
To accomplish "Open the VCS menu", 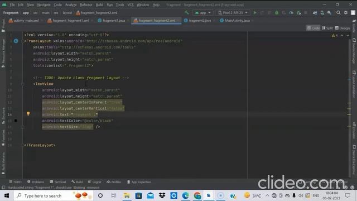I will [x=130, y=4].
